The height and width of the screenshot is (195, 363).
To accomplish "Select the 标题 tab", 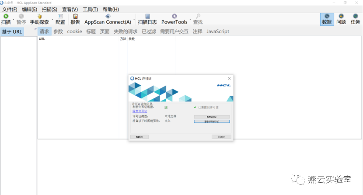I will click(91, 31).
